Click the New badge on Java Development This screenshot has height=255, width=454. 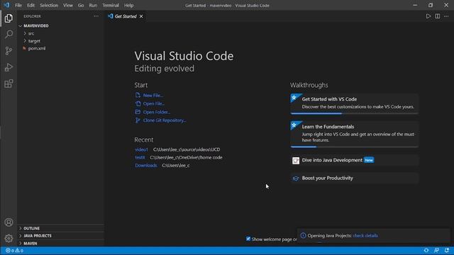click(x=369, y=160)
